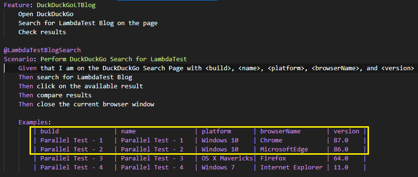Click the 'Open DuckDuckGo' description line
This screenshot has height=177, width=418.
pyautogui.click(x=46, y=14)
